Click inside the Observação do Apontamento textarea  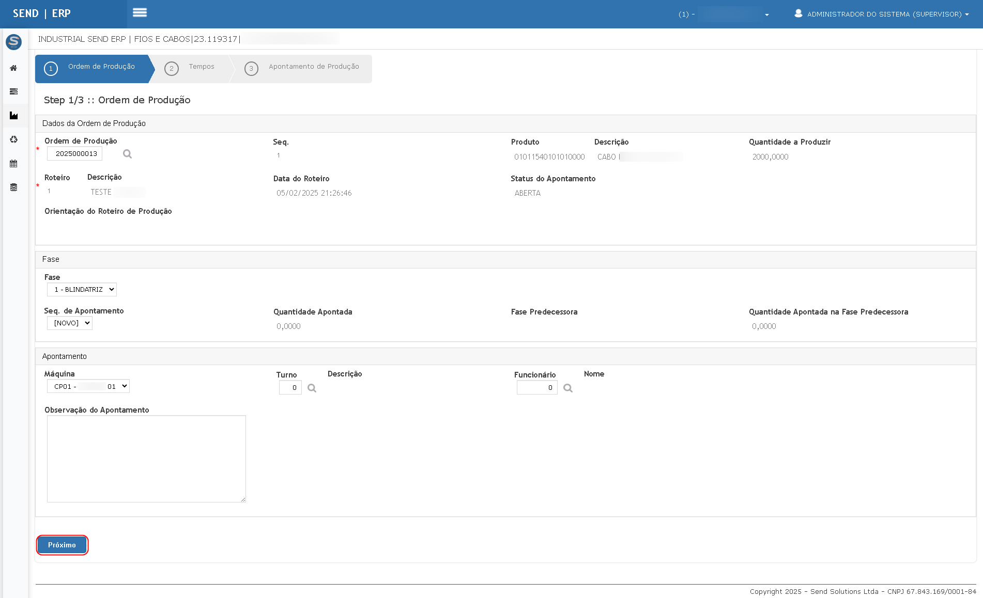pyautogui.click(x=146, y=459)
